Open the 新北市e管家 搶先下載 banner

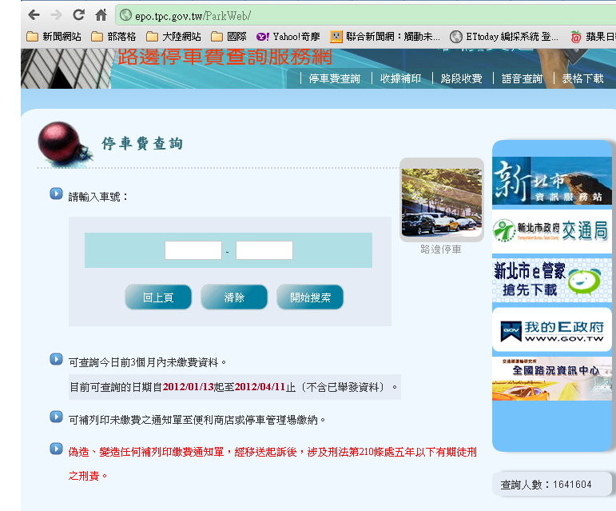click(x=552, y=280)
